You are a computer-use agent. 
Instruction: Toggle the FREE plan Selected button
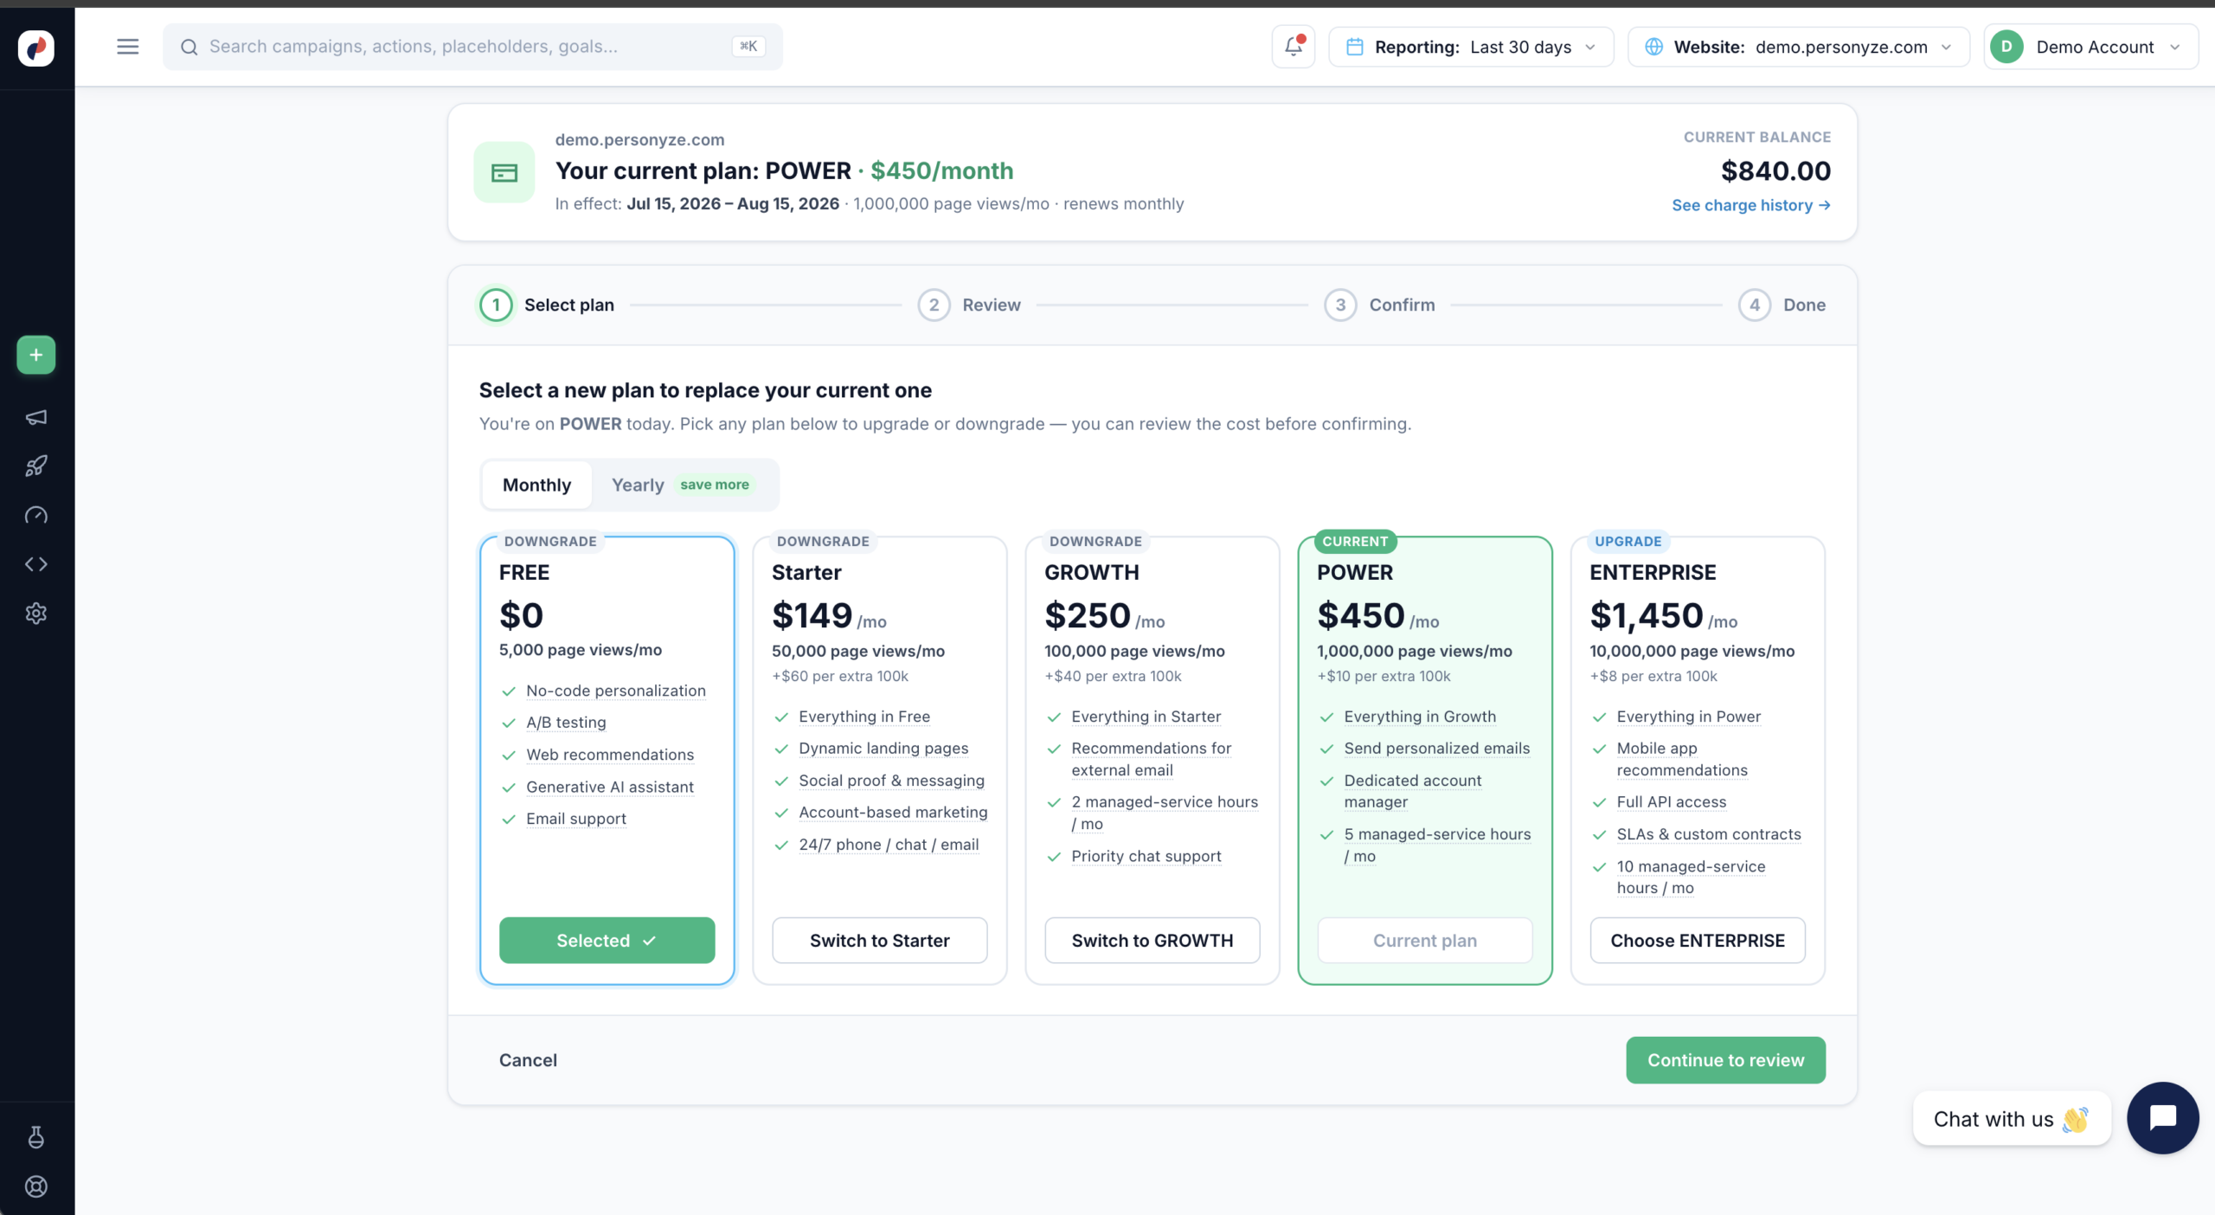(607, 941)
